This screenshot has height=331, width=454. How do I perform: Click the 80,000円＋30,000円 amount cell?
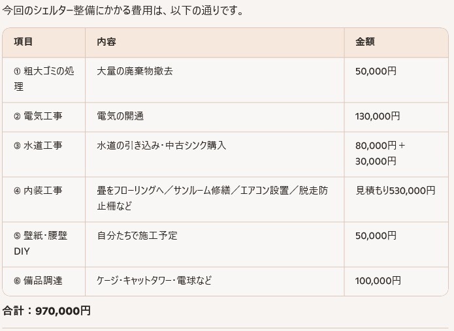click(x=380, y=153)
